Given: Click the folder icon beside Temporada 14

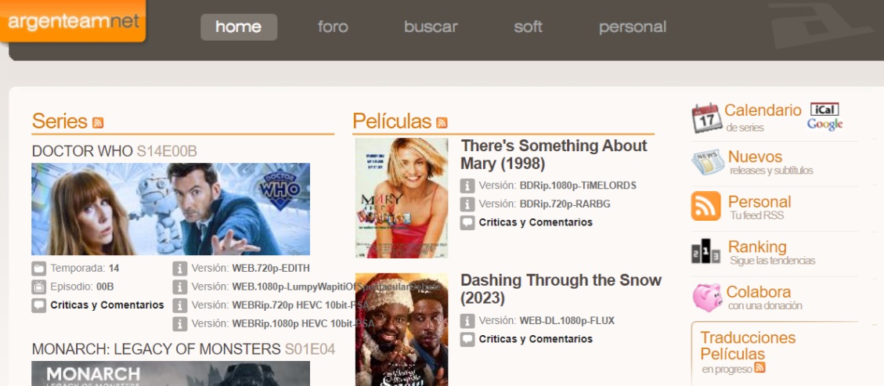Looking at the screenshot, I should 39,269.
